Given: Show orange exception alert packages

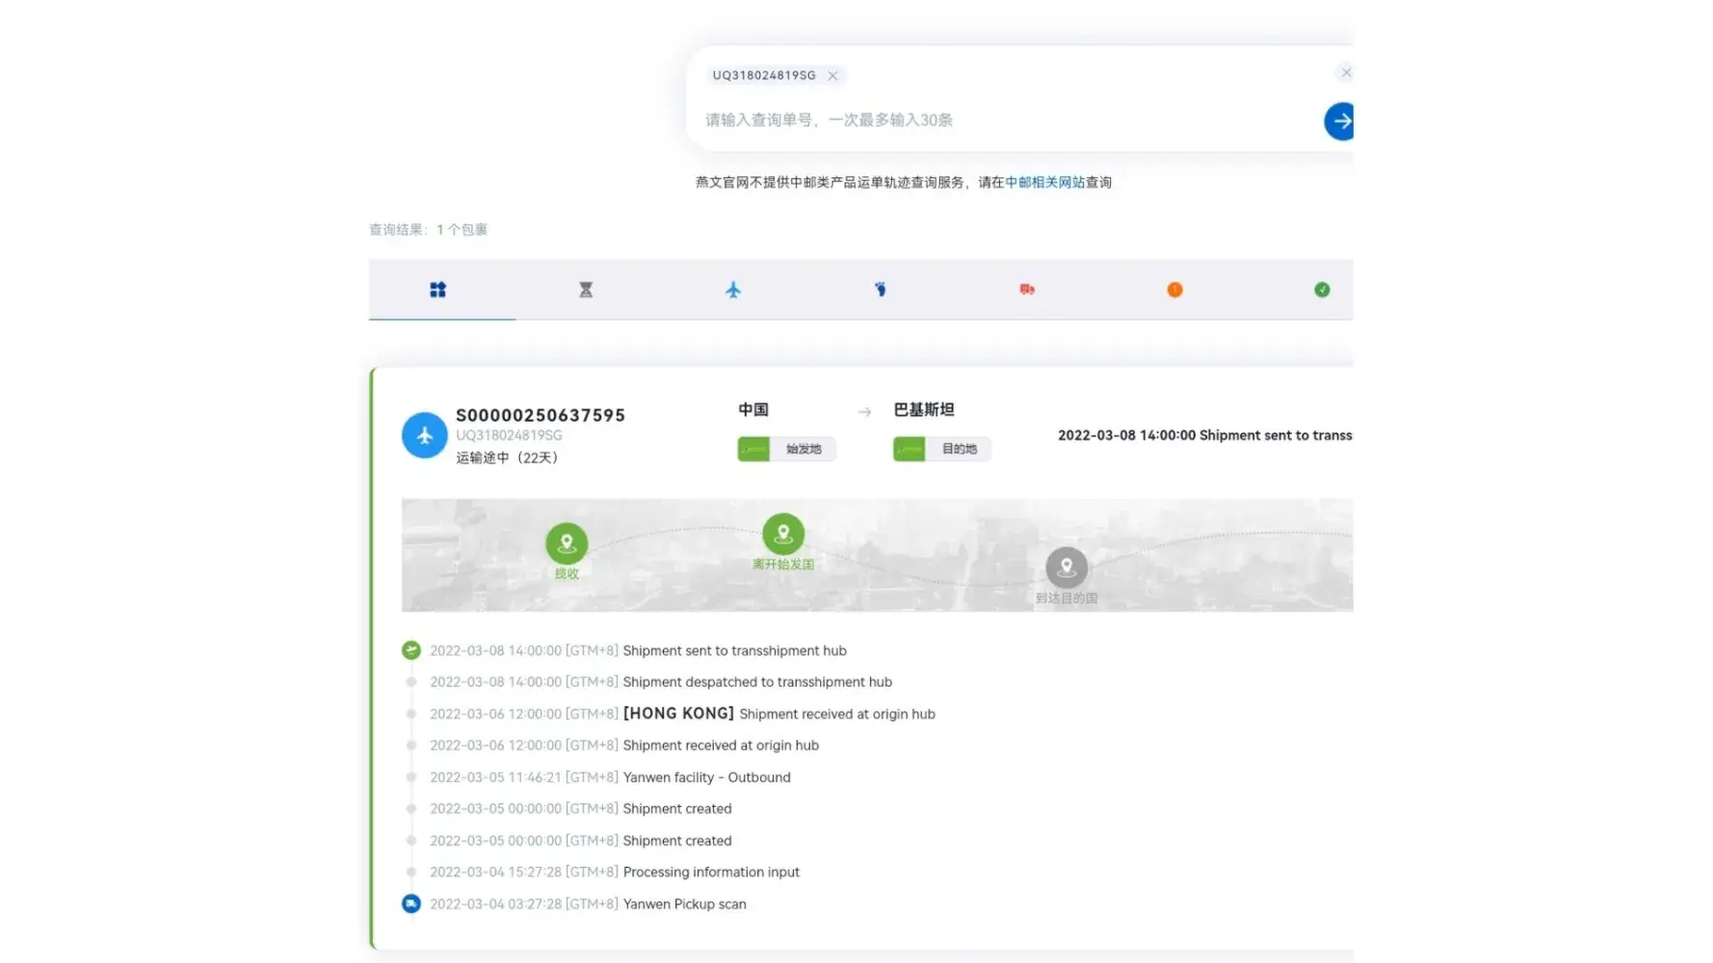Looking at the screenshot, I should tap(1174, 290).
